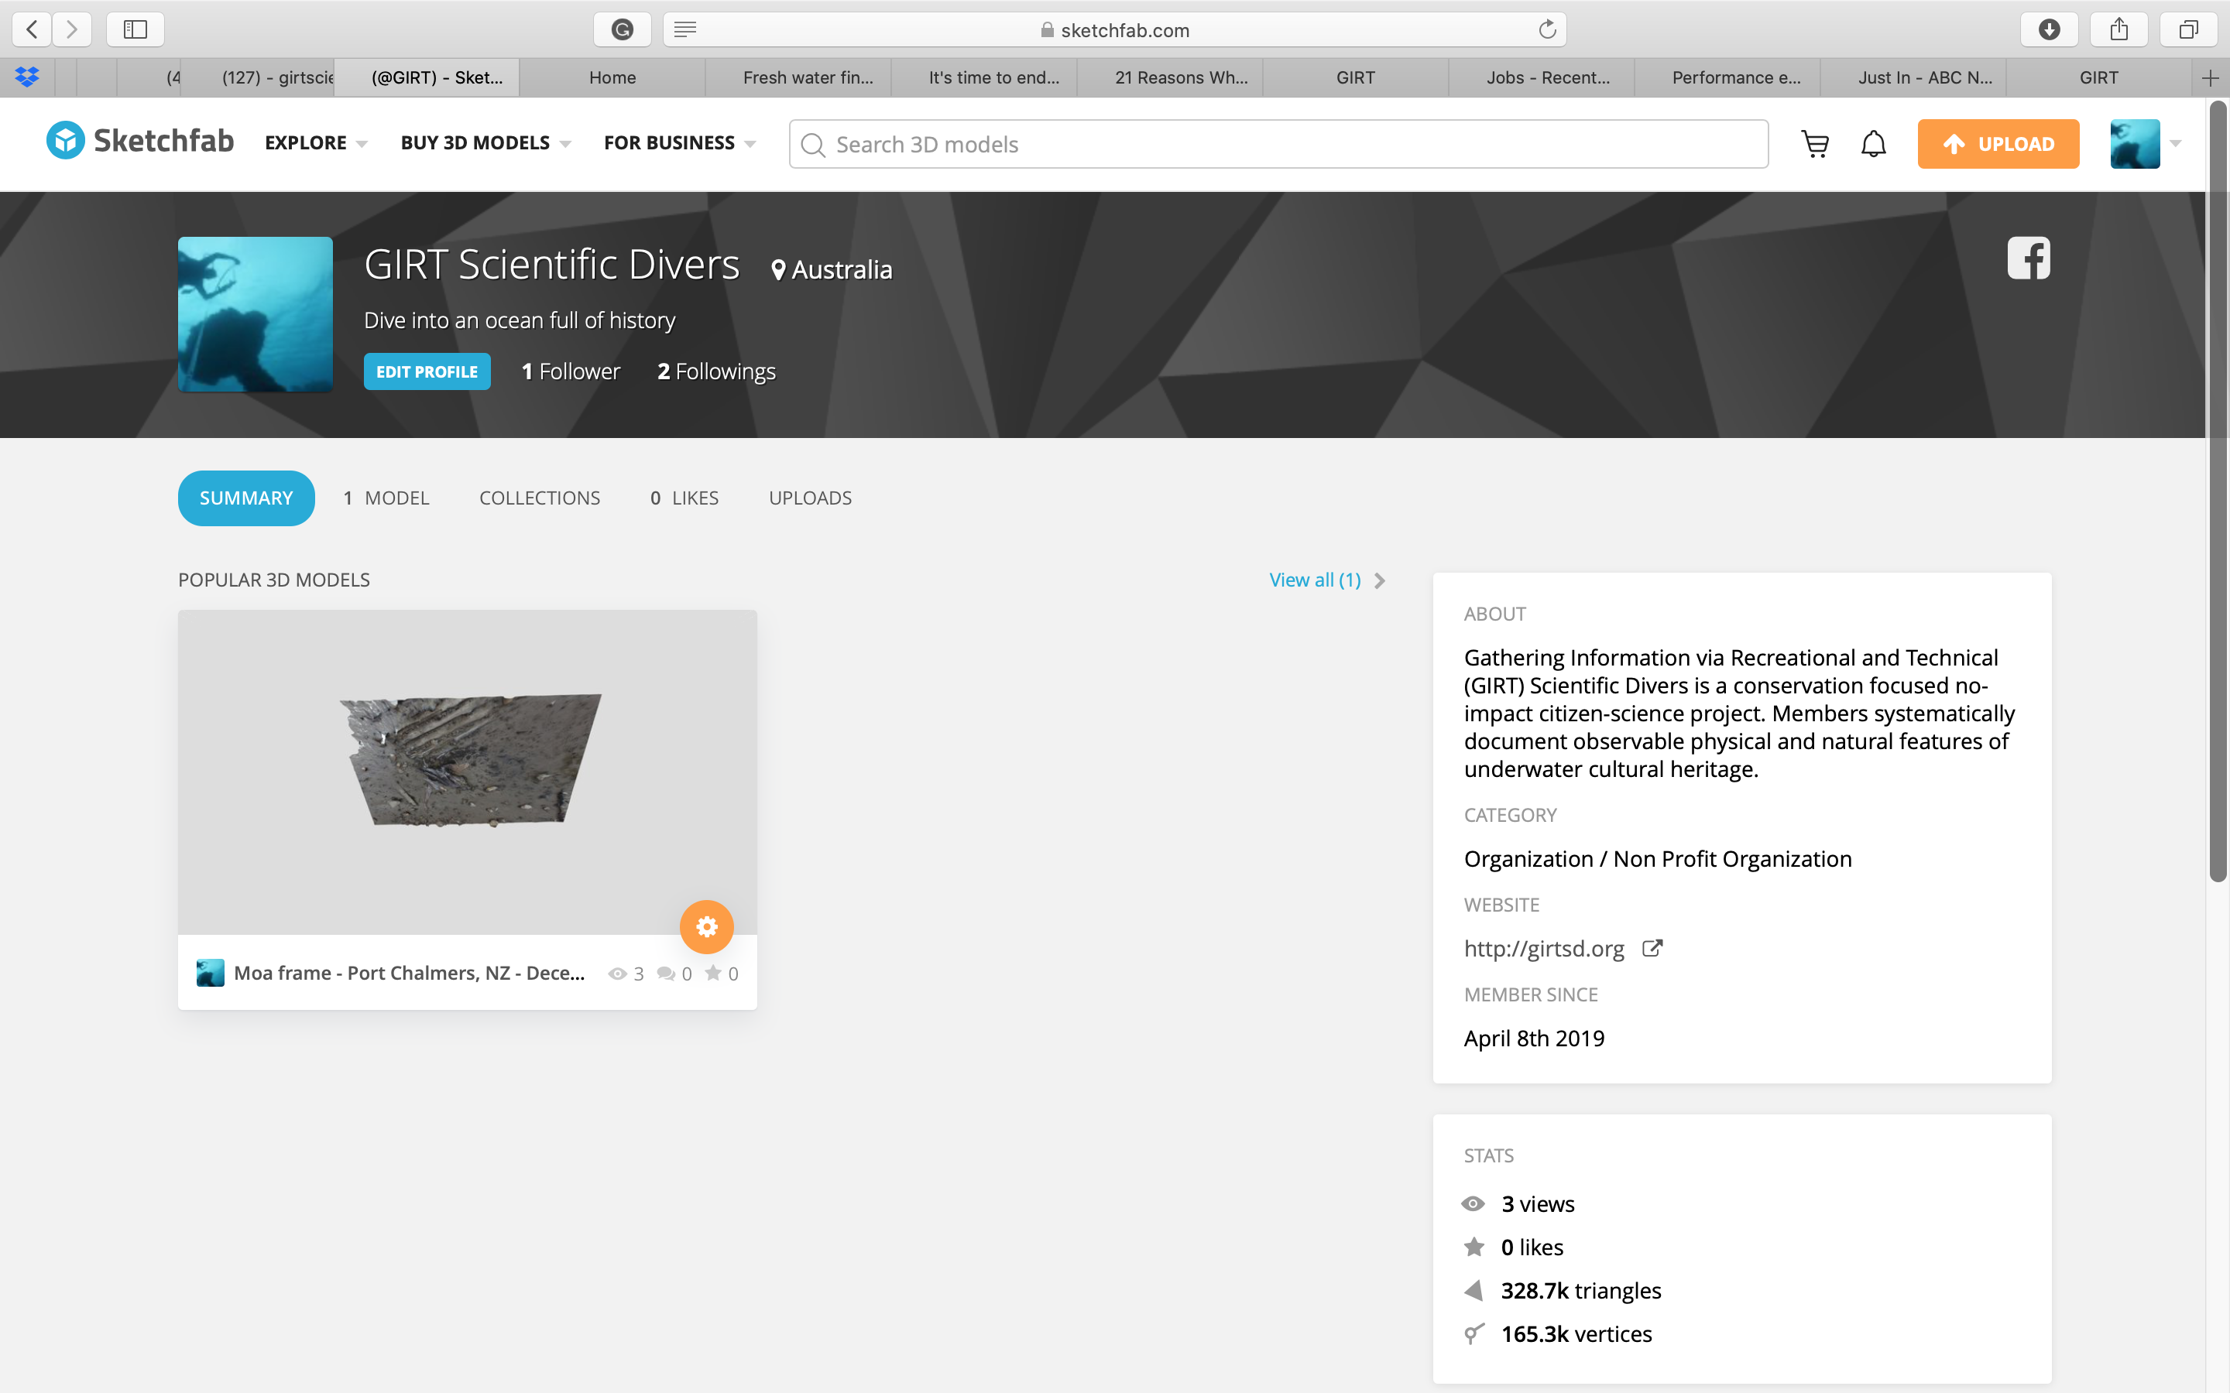Reload the sketchfab.com page
2230x1393 pixels.
1547,29
